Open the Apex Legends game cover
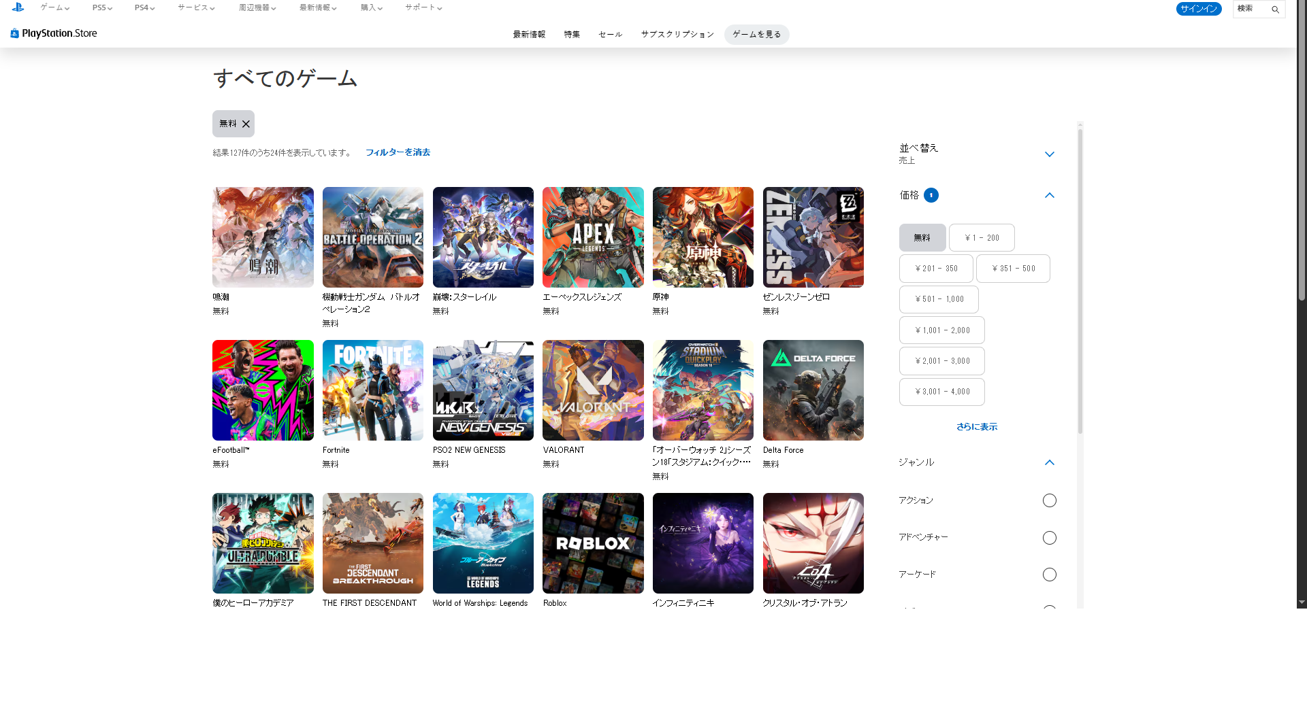 (x=593, y=237)
